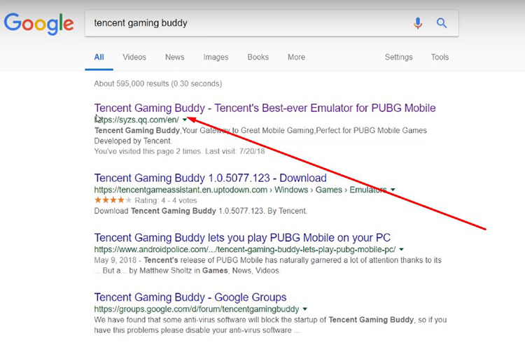Image resolution: width=525 pixels, height=352 pixels.
Task: Expand the arrow next to the groups.google.com URL
Action: coord(304,309)
